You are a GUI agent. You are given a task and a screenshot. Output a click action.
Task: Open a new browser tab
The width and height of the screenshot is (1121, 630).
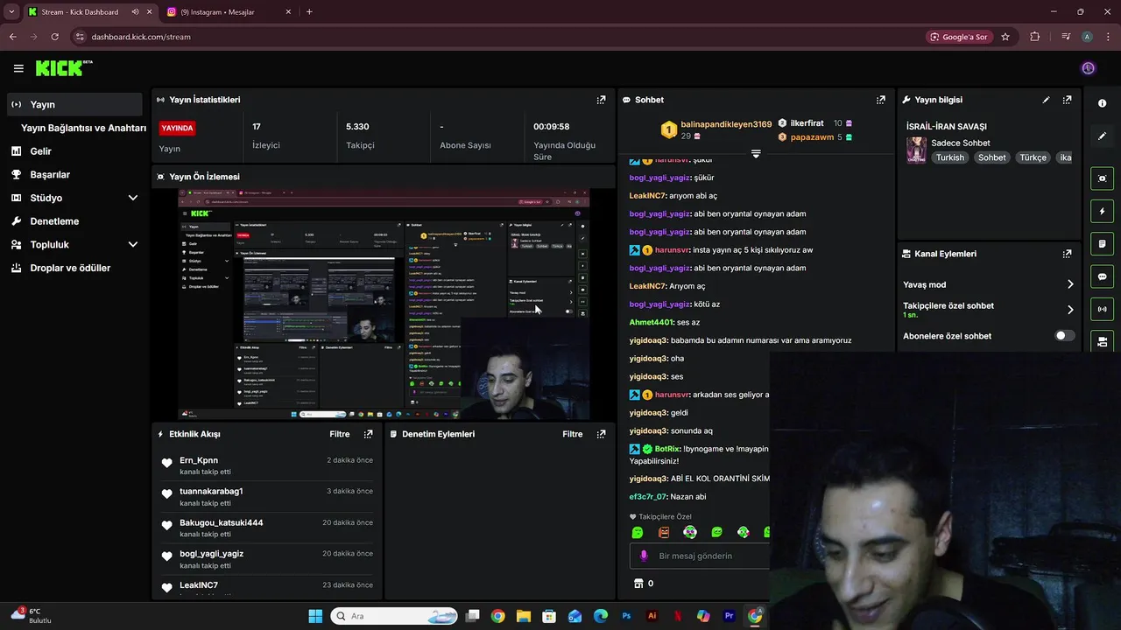pyautogui.click(x=309, y=12)
